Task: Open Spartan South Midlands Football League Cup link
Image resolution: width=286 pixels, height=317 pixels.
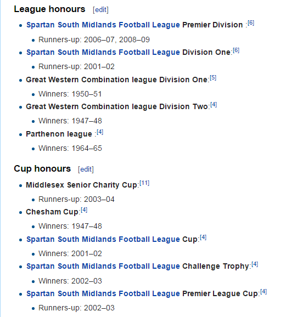Action: click(103, 239)
